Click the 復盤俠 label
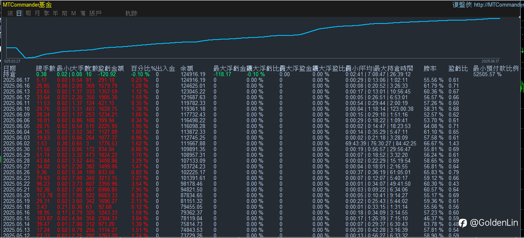The width and height of the screenshot is (524, 238). (x=462, y=5)
